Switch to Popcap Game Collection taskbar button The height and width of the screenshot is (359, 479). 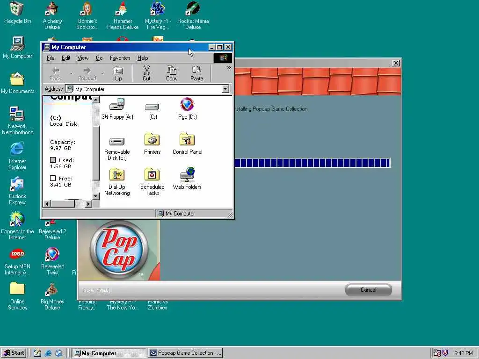point(185,353)
